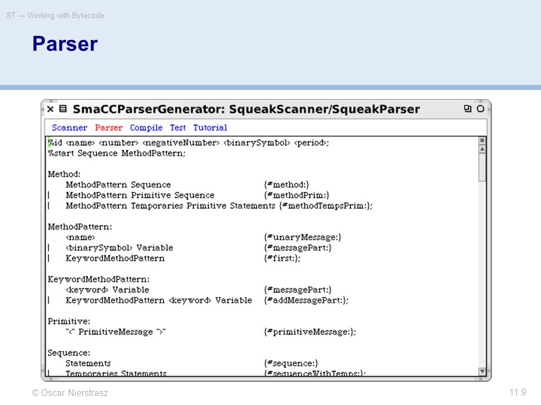Click the 'Method:' rule heading
This screenshot has height=405, width=541.
click(64, 174)
